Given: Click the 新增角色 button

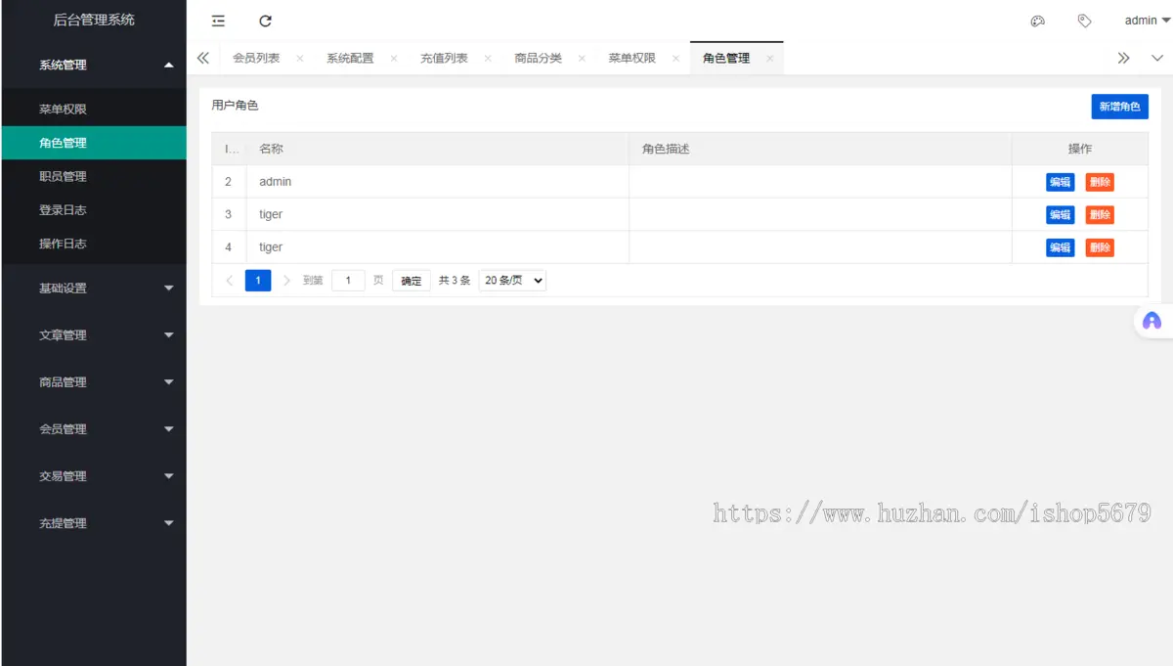Looking at the screenshot, I should click(1119, 107).
